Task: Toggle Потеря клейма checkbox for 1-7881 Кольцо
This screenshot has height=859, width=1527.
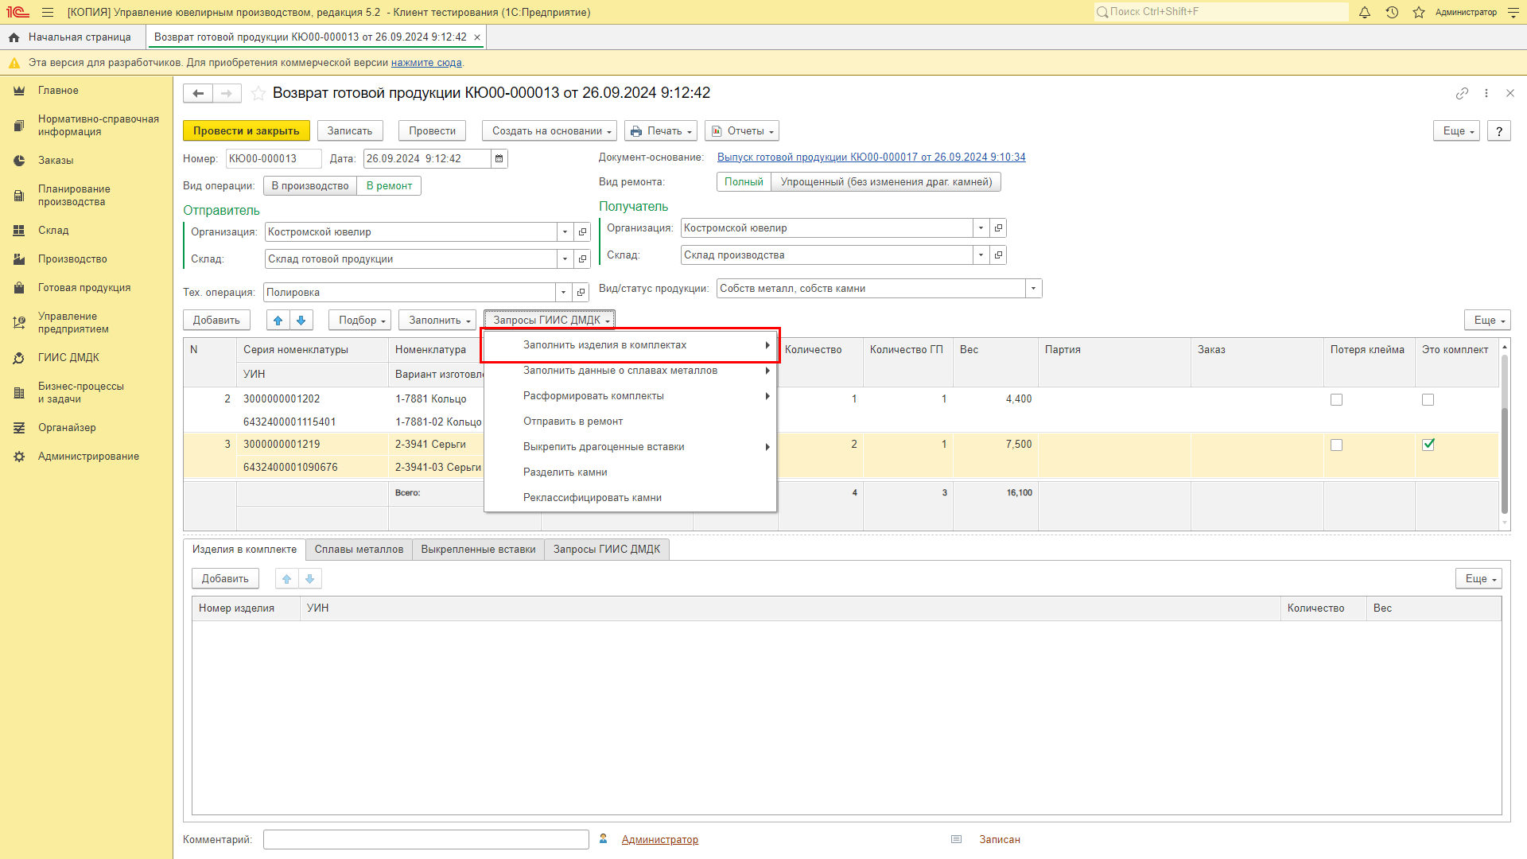Action: (x=1336, y=400)
